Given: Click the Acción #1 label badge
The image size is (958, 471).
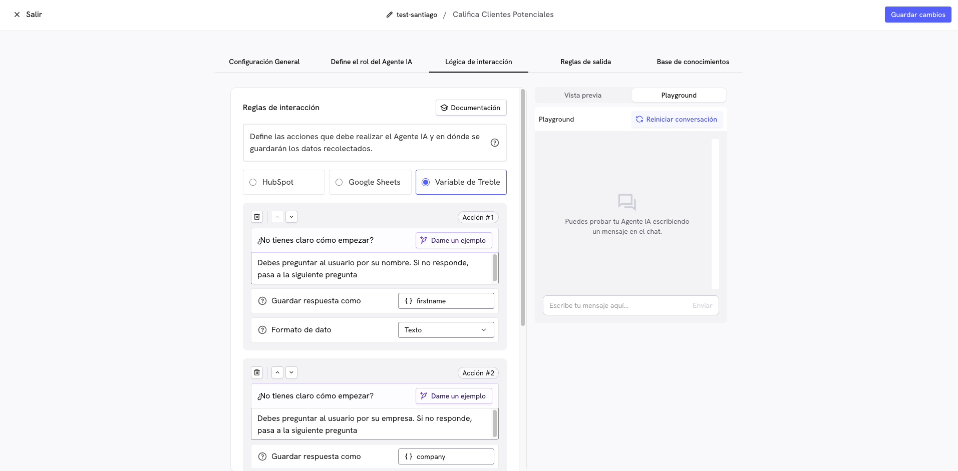Looking at the screenshot, I should click(478, 217).
